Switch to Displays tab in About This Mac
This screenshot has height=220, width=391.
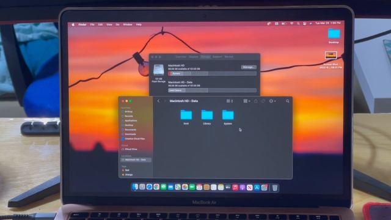pos(194,57)
